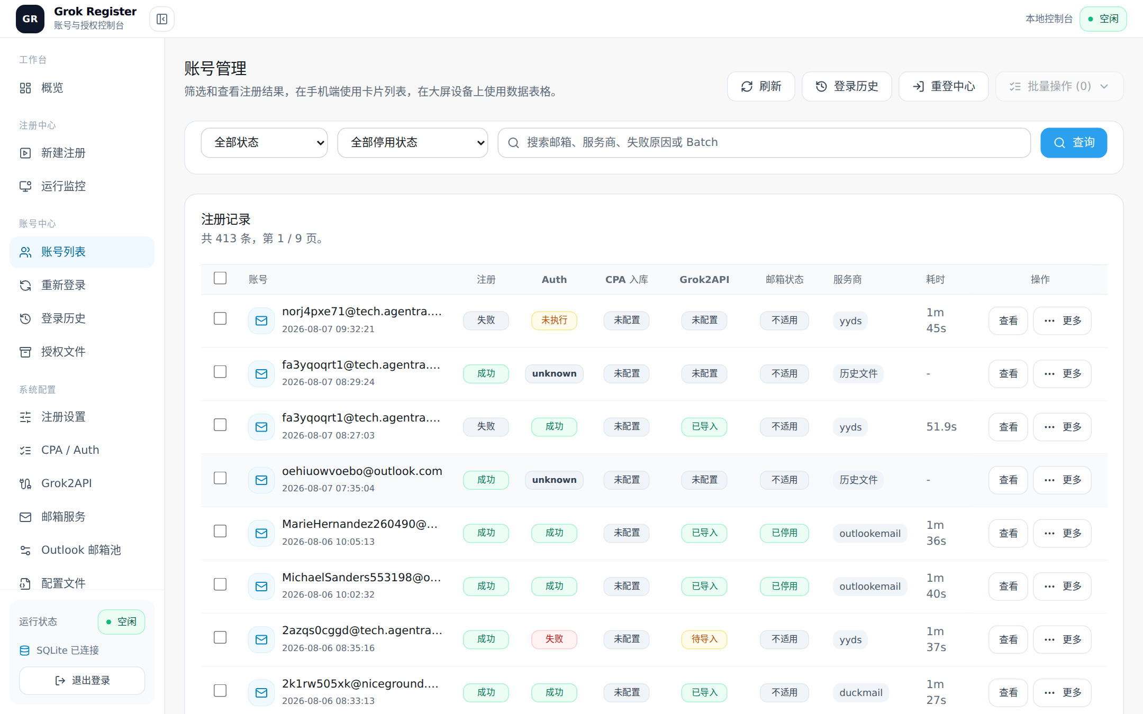
Task: Check the 2azqs0cggd@tech.agentra row checkbox
Action: (x=220, y=637)
